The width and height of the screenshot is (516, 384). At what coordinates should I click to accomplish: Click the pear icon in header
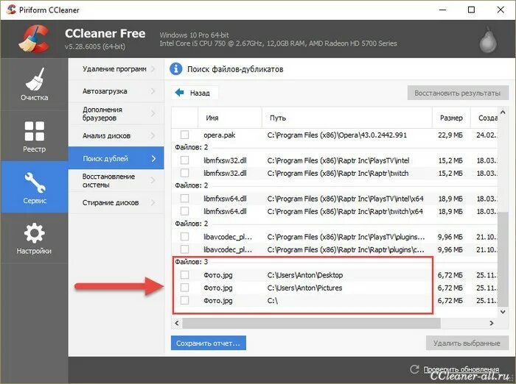point(488,40)
